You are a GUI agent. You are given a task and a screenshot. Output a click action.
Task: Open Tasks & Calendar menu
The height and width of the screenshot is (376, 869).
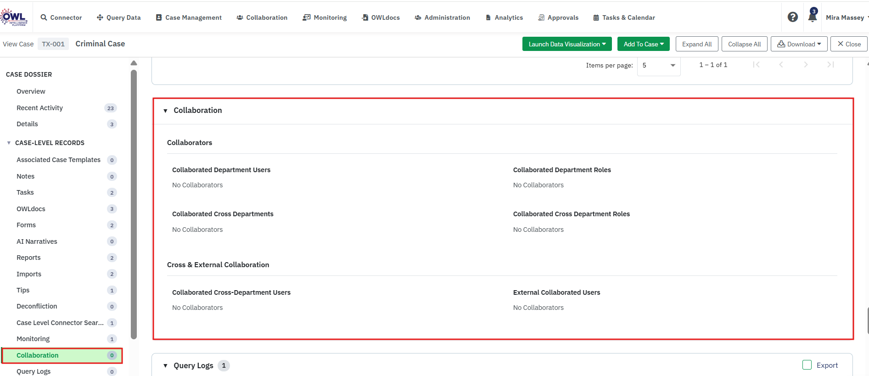[624, 17]
